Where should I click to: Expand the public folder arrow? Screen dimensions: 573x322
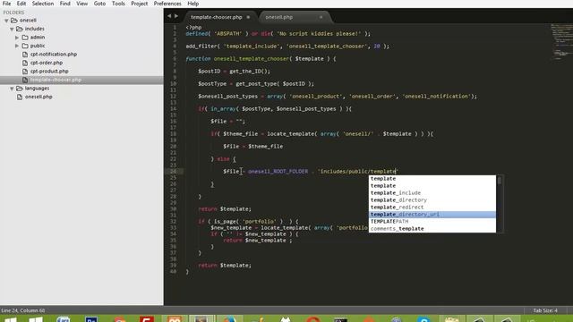coord(17,46)
